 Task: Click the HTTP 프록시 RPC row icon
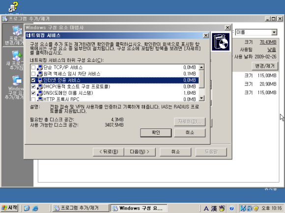[x=40, y=99]
